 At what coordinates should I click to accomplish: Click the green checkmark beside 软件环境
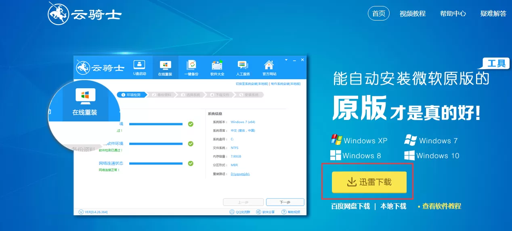(191, 144)
